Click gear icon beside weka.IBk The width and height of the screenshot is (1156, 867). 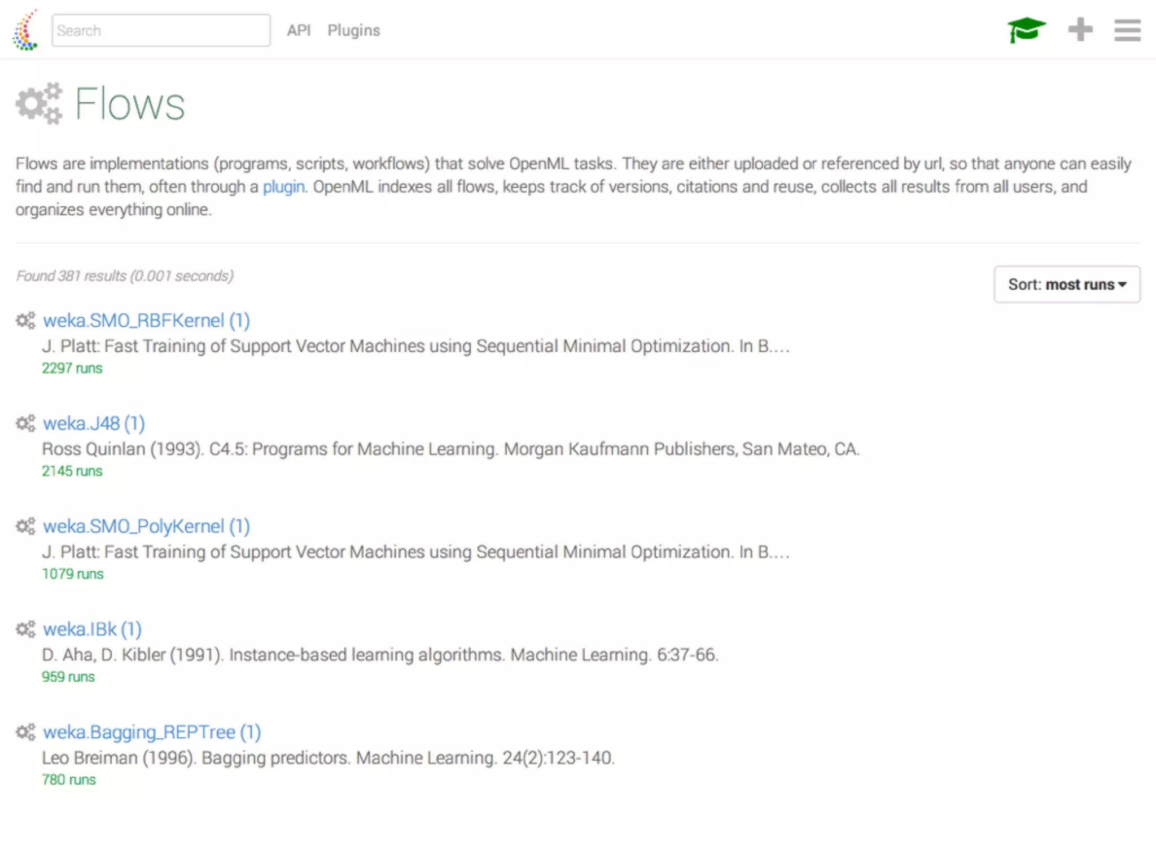pyautogui.click(x=25, y=629)
